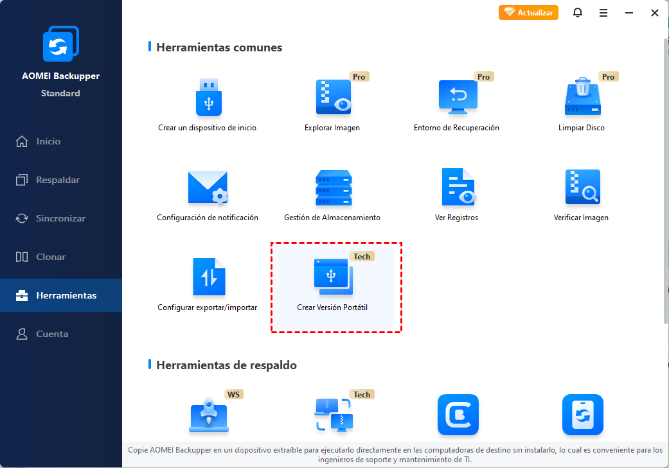Click the dual monitors Tech backup tool

tap(334, 415)
